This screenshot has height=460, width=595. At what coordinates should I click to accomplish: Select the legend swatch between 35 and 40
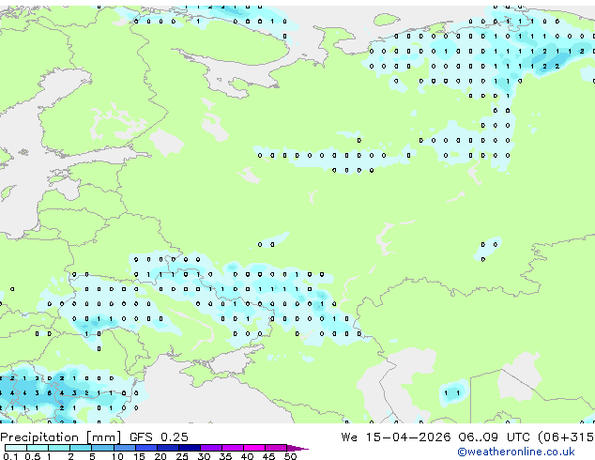pos(232,448)
